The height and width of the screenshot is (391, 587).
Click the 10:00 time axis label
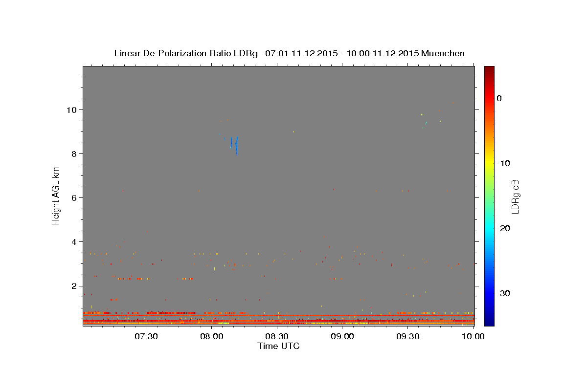(x=473, y=336)
